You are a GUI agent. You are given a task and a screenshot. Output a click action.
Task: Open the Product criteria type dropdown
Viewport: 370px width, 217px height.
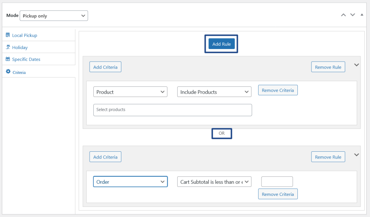(x=130, y=92)
